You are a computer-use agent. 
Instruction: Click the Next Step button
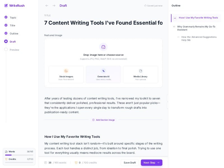(x=151, y=163)
